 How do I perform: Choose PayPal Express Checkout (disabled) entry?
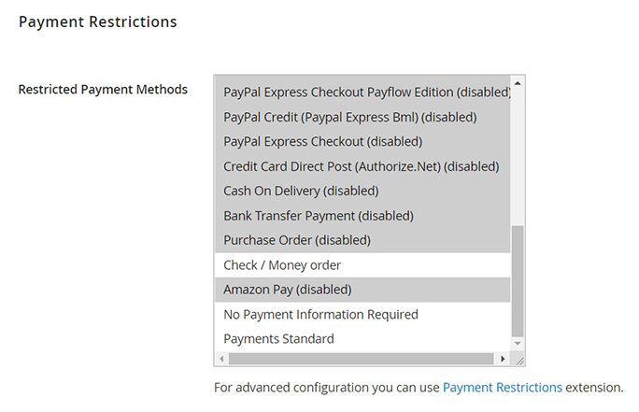(x=323, y=142)
